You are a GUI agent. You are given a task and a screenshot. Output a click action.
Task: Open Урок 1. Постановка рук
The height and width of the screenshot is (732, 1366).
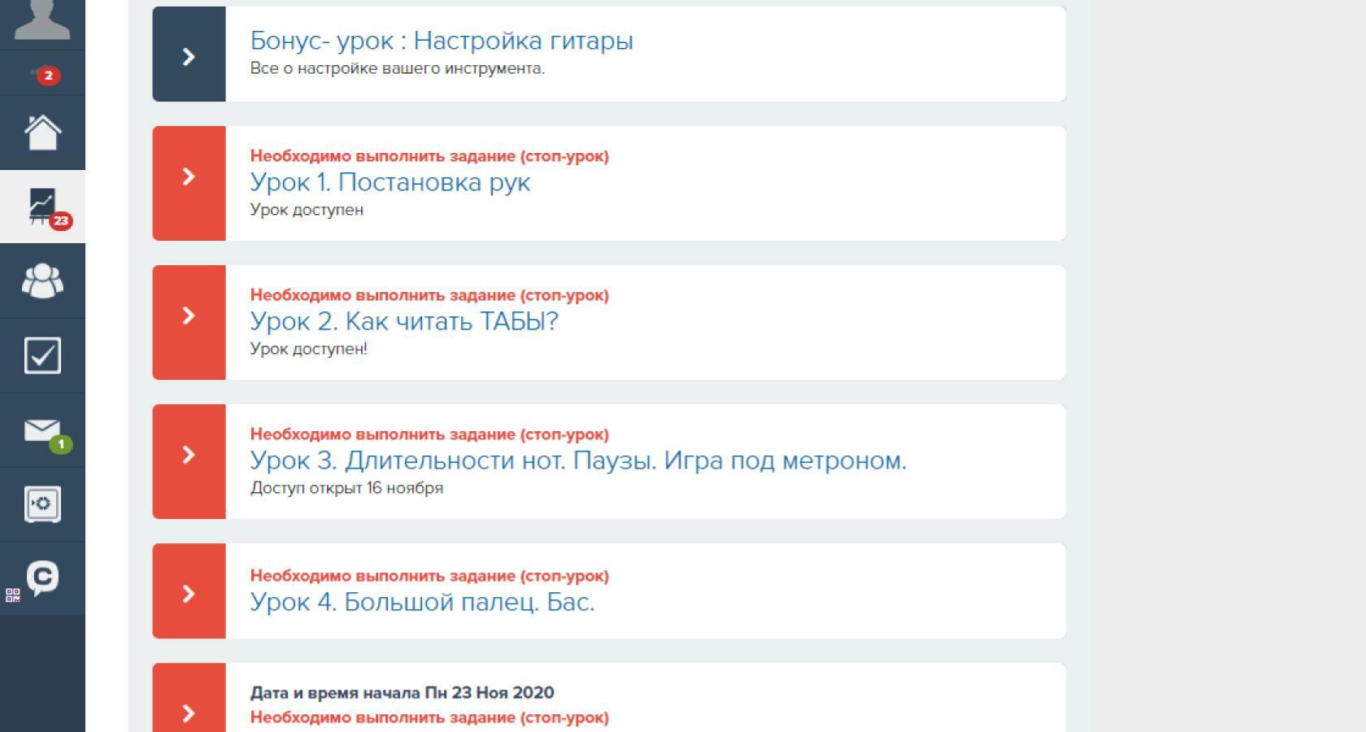[x=390, y=182]
